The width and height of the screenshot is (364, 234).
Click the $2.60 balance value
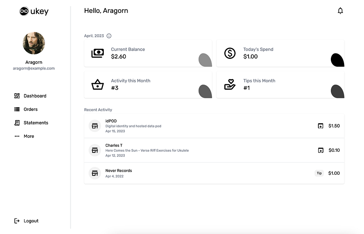click(x=118, y=57)
